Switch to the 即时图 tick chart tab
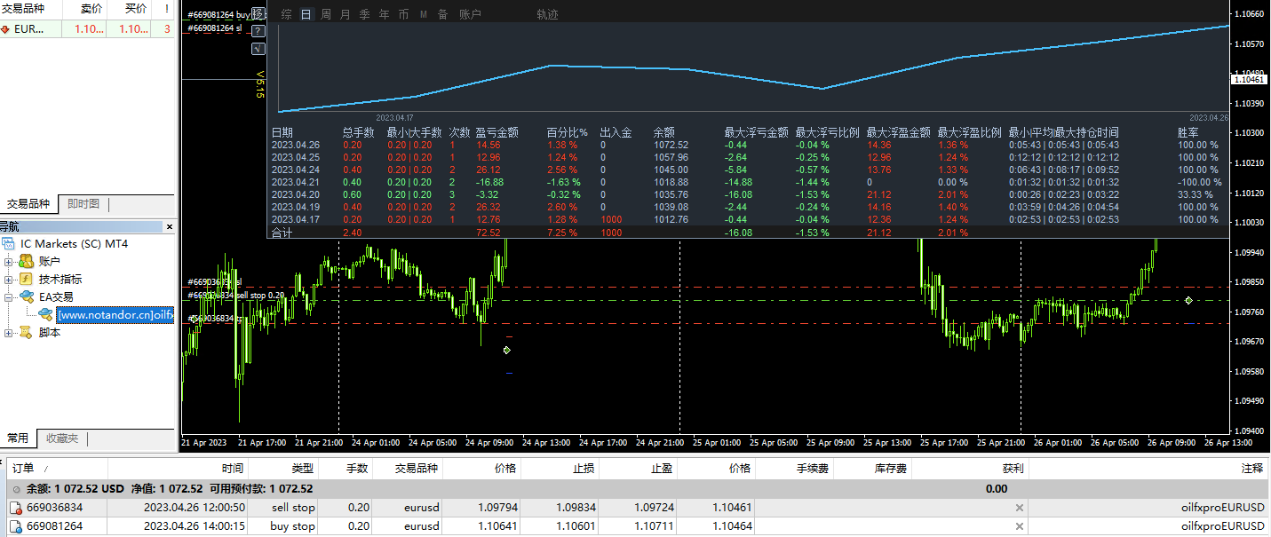The width and height of the screenshot is (1271, 537). (83, 204)
